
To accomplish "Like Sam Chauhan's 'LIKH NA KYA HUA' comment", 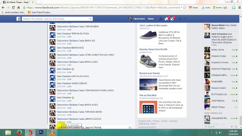I will coord(69,79).
